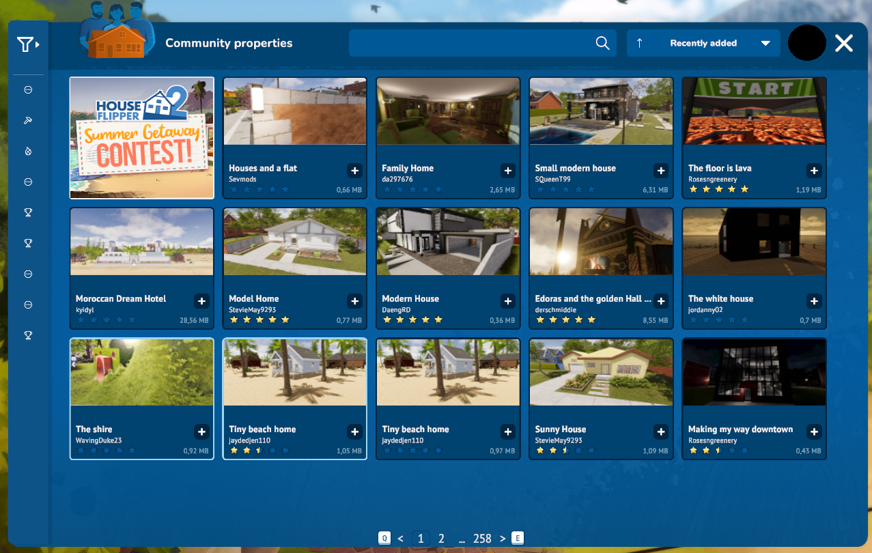Click the star rating of Model Home
The image size is (872, 553).
point(259,320)
